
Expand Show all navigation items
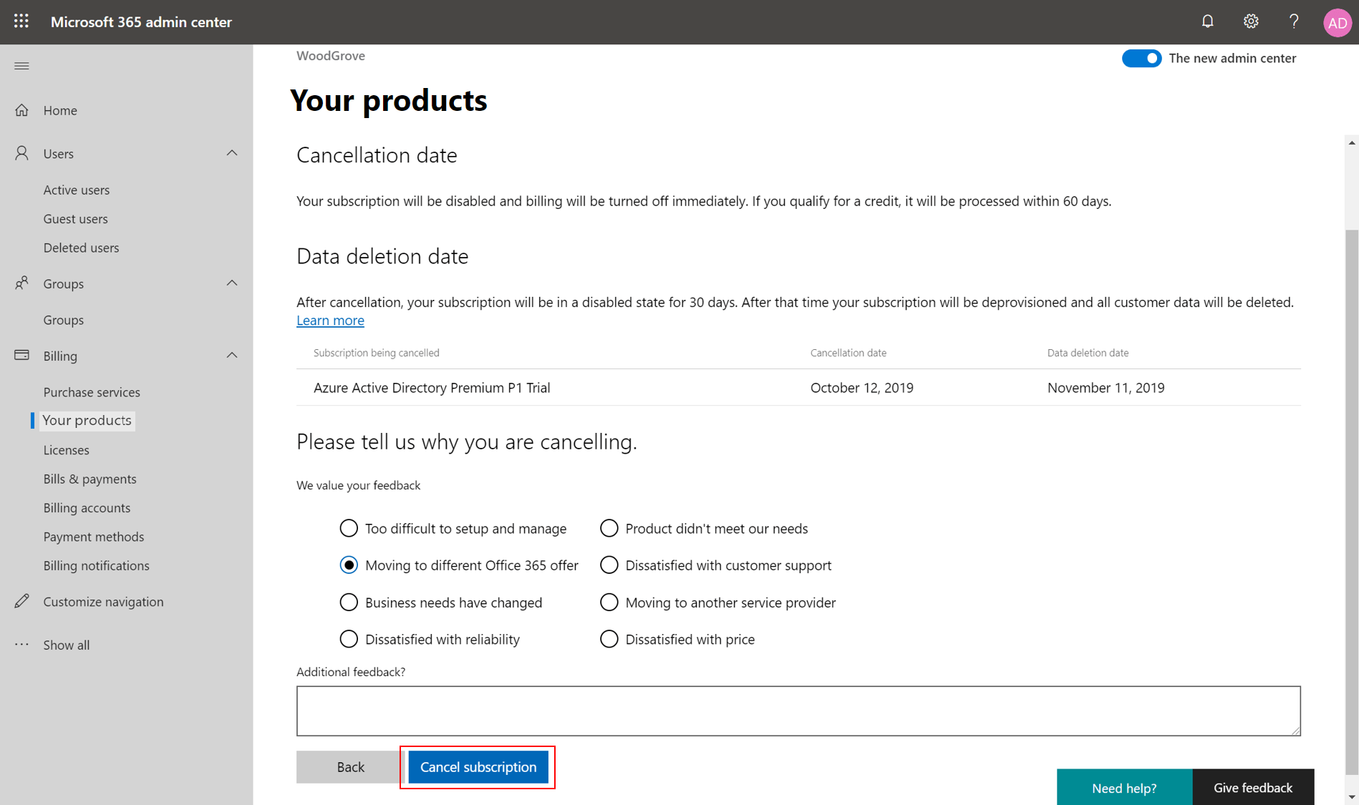tap(67, 644)
